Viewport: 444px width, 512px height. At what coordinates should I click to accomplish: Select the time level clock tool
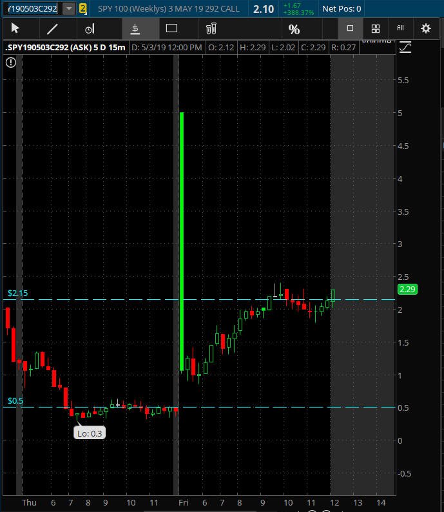coord(90,29)
